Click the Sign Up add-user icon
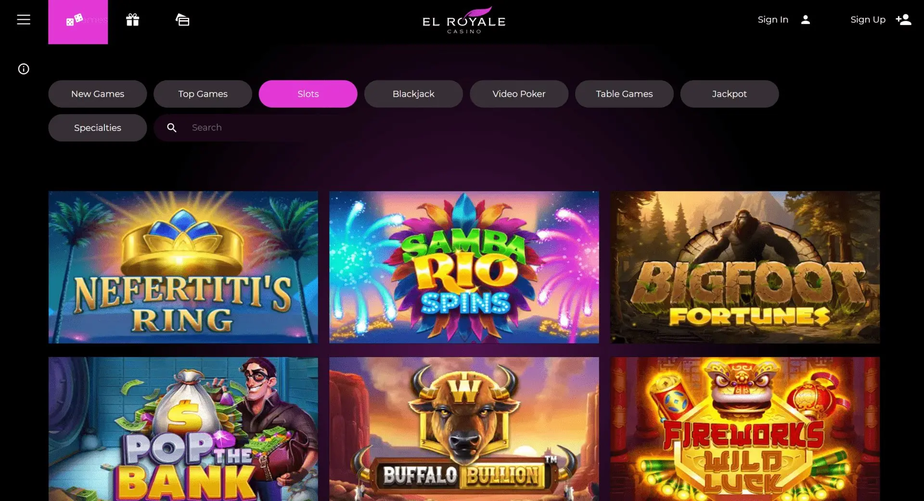The height and width of the screenshot is (501, 924). pos(903,20)
